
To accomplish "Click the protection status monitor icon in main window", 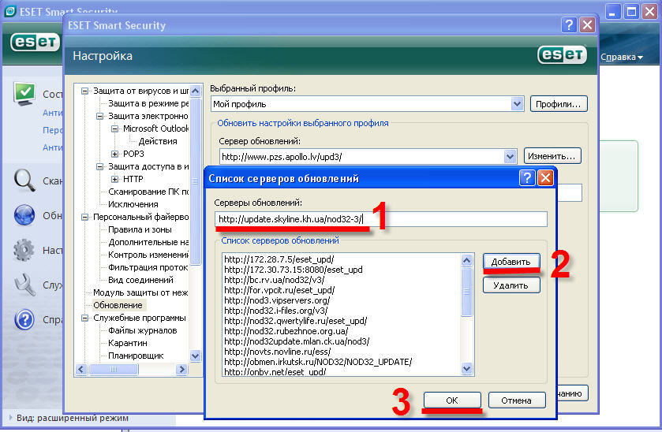I will [x=24, y=94].
